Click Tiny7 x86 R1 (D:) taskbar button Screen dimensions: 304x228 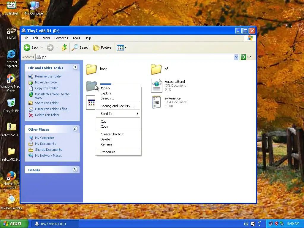(x=55, y=224)
